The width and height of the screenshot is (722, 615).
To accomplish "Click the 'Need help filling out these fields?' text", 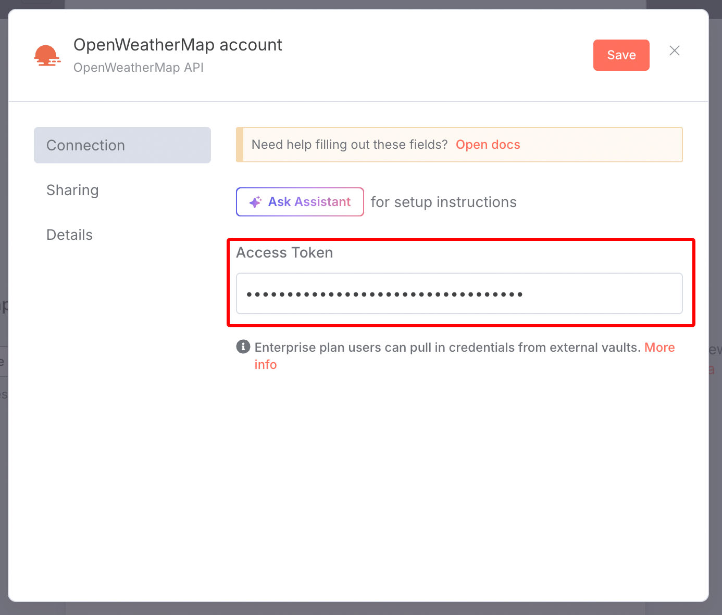I will click(349, 145).
